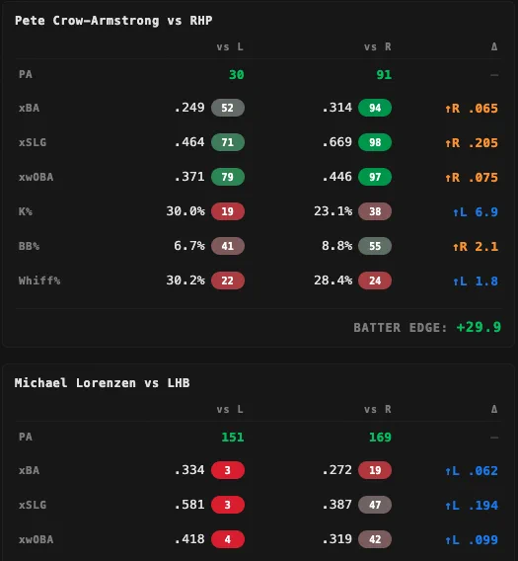Viewport: 518px width, 561px height.
Task: Click Lorenzen xBA value .334
Action: [x=189, y=470]
